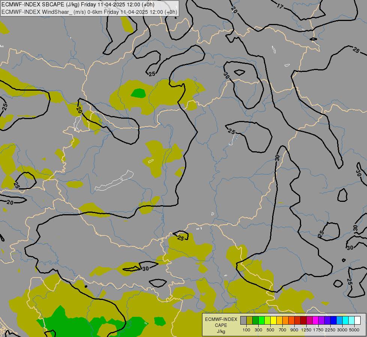Click the legend value 100

click(x=246, y=330)
